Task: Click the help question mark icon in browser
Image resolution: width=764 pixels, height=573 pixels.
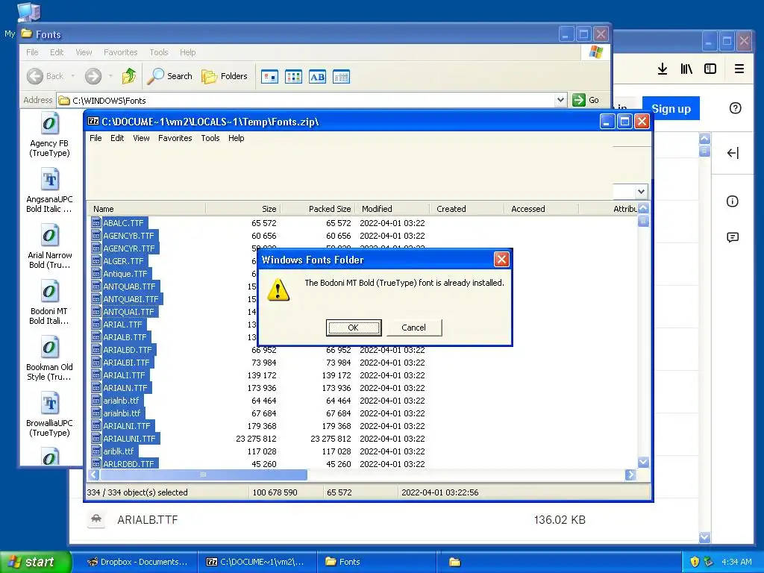Action: tap(735, 108)
